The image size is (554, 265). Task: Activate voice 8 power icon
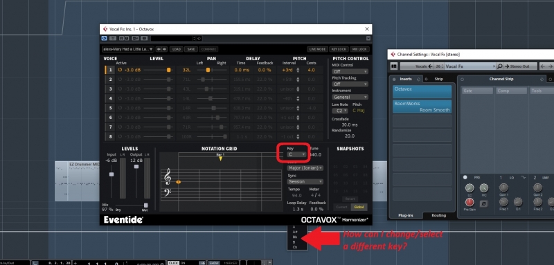120,136
